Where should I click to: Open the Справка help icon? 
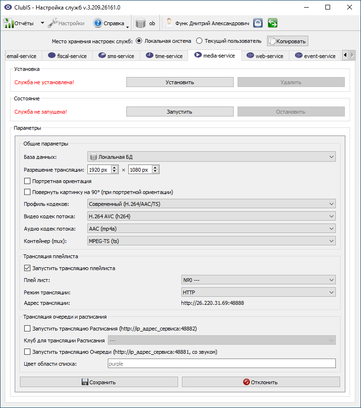(98, 23)
